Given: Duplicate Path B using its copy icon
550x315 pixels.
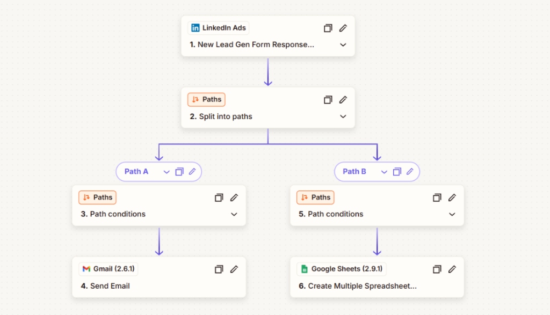Looking at the screenshot, I should (x=397, y=172).
